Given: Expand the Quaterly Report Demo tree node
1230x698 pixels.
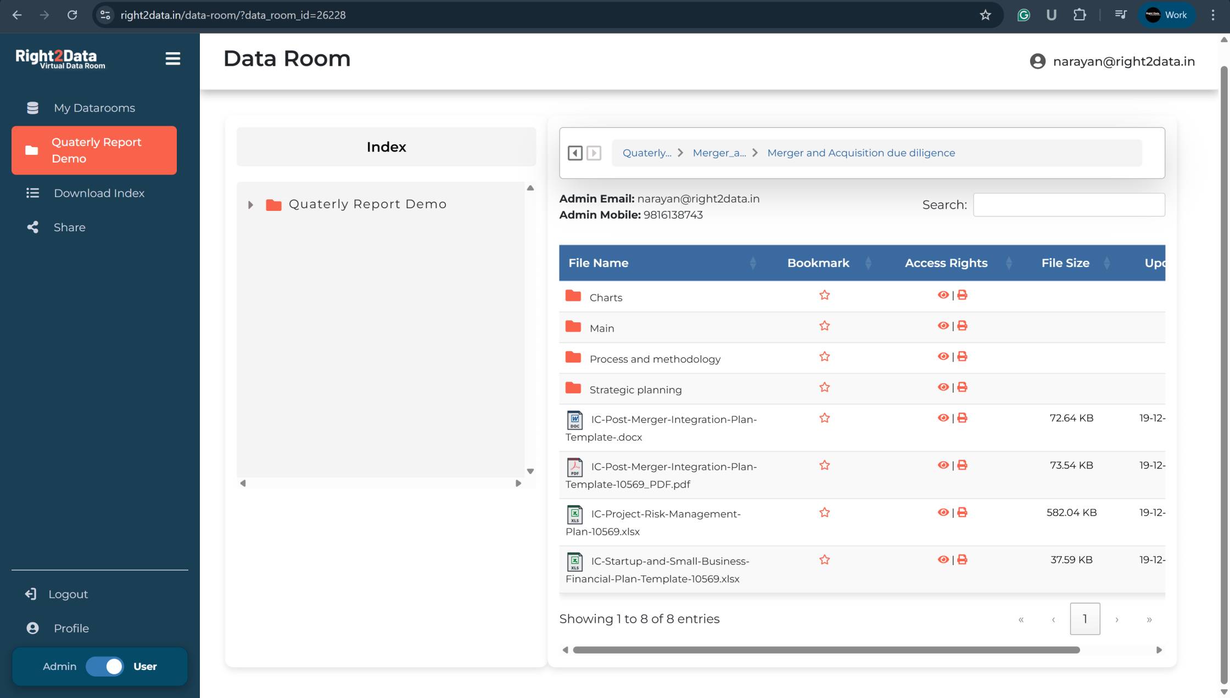Looking at the screenshot, I should [x=250, y=205].
